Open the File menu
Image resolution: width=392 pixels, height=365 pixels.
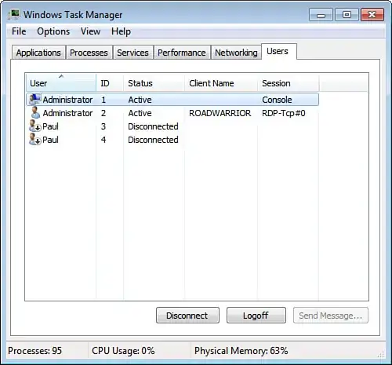19,31
